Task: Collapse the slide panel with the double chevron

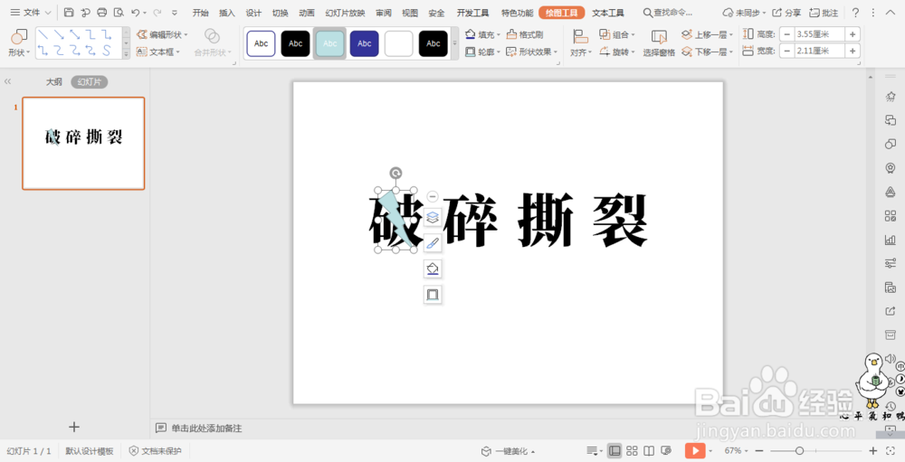Action: (7, 82)
